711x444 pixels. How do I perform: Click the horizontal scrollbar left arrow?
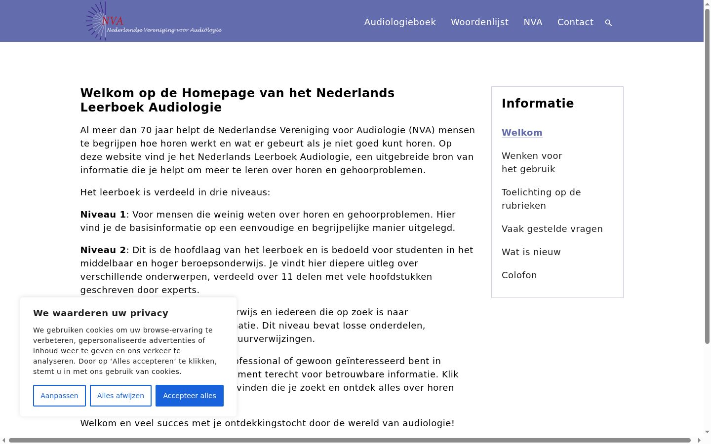(4, 440)
